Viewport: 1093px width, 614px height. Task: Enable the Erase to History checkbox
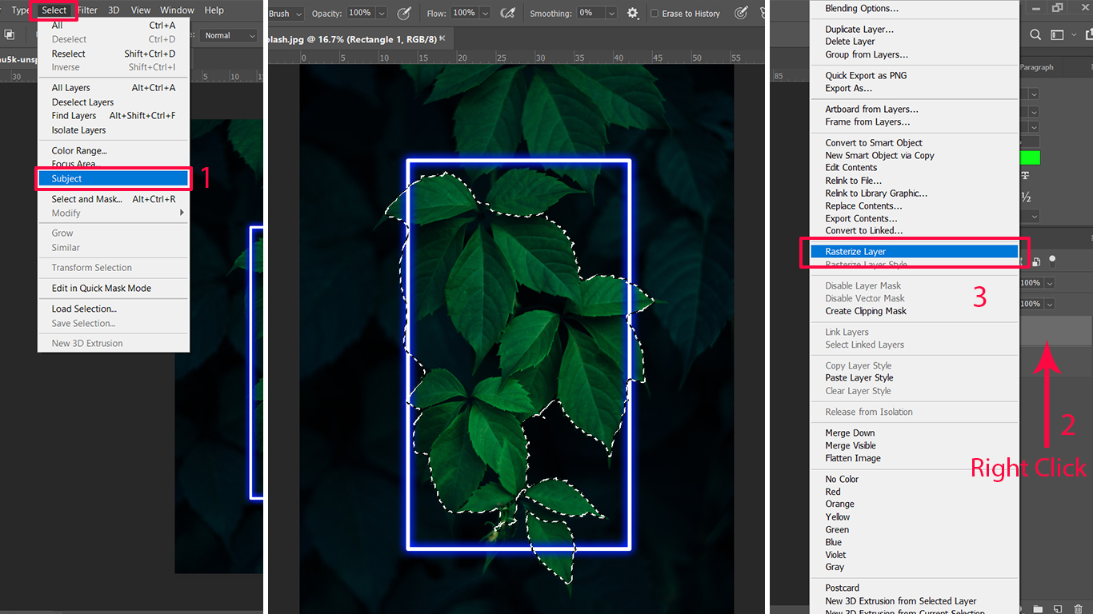pos(655,14)
